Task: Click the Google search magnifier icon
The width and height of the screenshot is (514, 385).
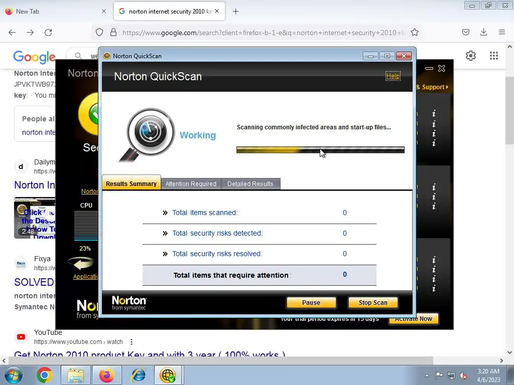Action: [x=78, y=56]
